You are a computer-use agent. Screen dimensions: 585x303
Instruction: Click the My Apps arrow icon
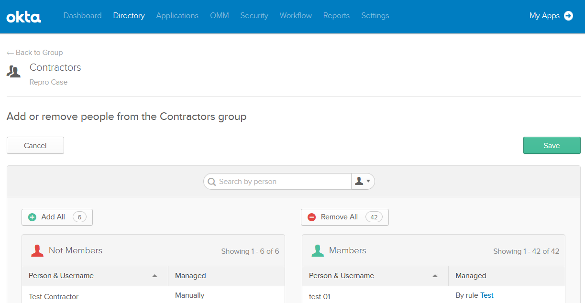point(568,16)
